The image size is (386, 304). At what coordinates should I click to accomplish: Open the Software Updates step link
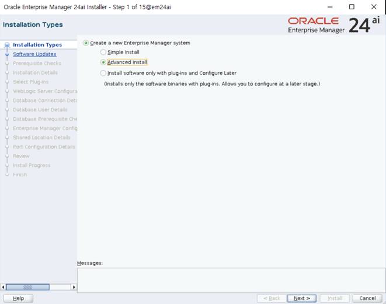[34, 54]
